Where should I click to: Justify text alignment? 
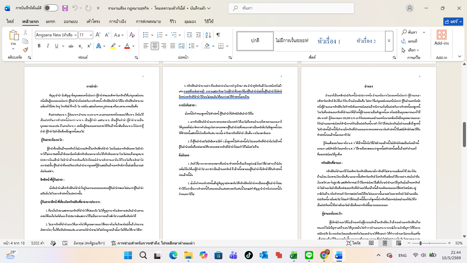172,46
